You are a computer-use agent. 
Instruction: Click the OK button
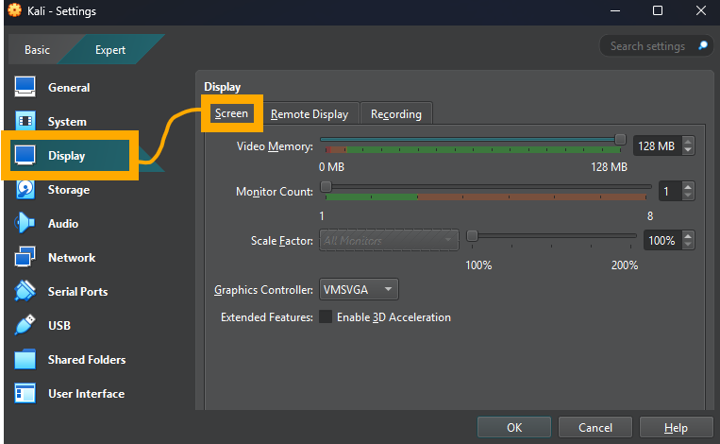point(514,427)
